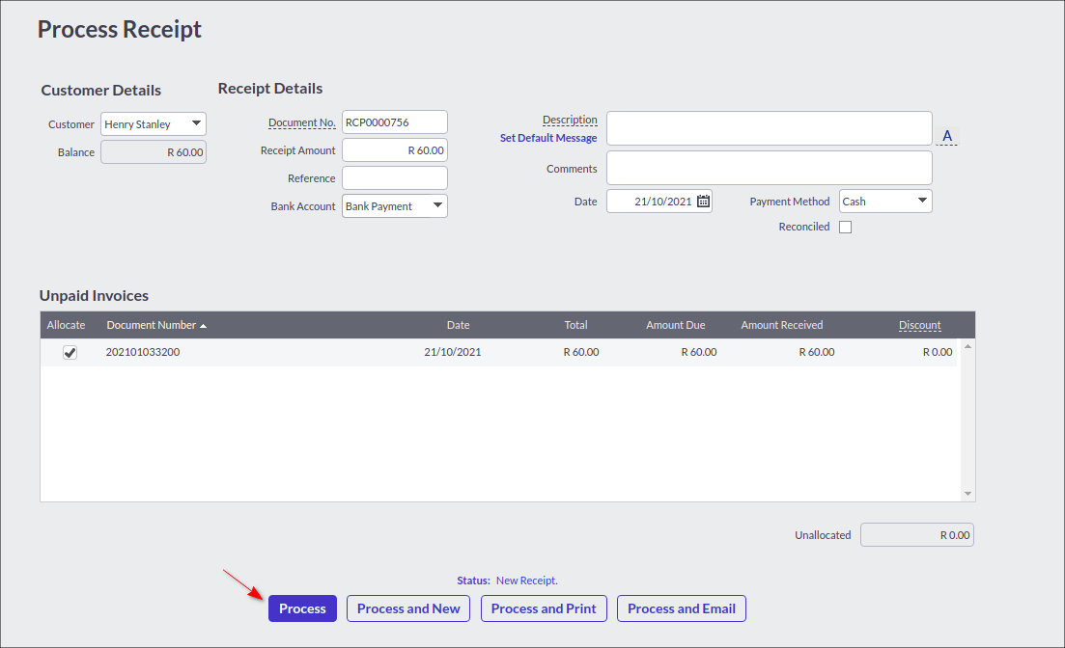
Task: Click the Comments text box
Action: coord(769,168)
